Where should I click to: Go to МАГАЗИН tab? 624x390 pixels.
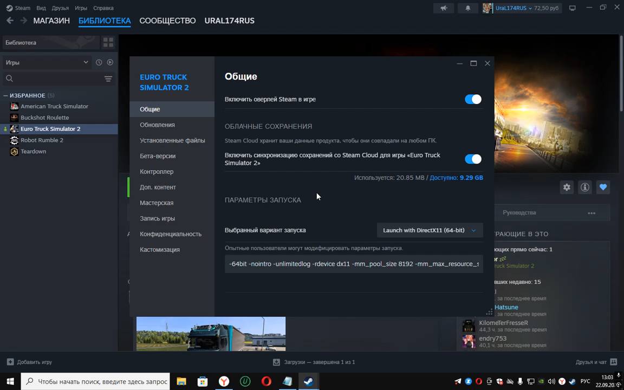(51, 21)
